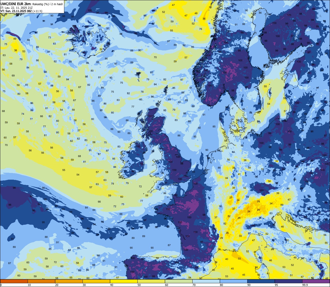Click humidity value "78" north of Scotland
The height and width of the screenshot is (287, 330).
tap(142, 92)
